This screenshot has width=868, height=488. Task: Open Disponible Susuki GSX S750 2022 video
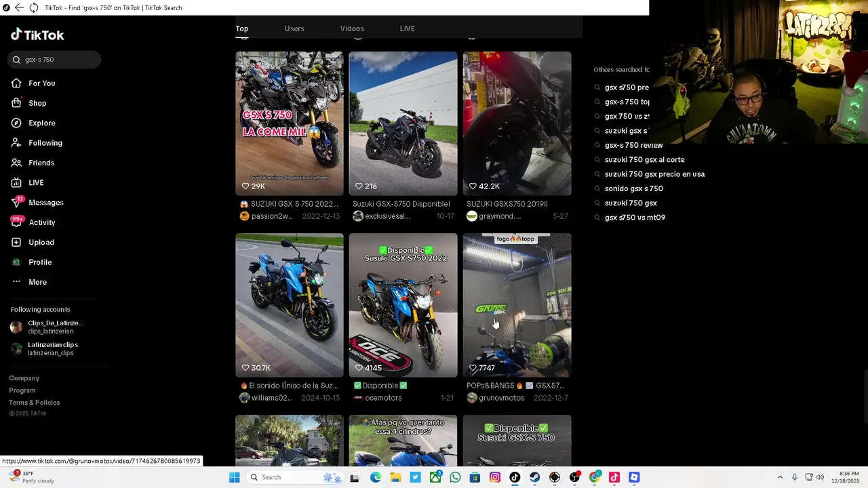click(403, 305)
